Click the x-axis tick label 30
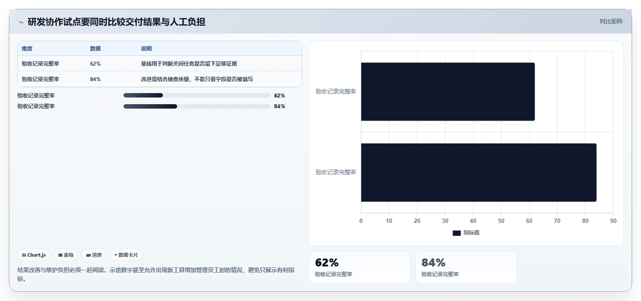641x301 pixels. [x=445, y=221]
